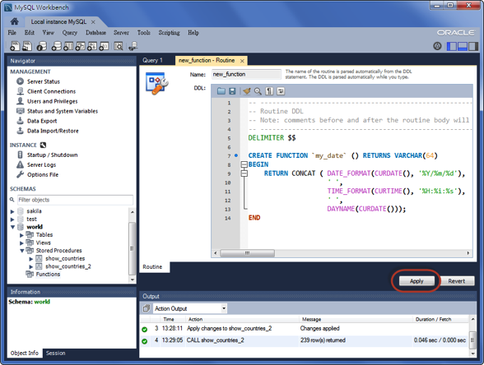The image size is (484, 365).
Task: Collapse the Stored Procedures node
Action: [x=22, y=251]
